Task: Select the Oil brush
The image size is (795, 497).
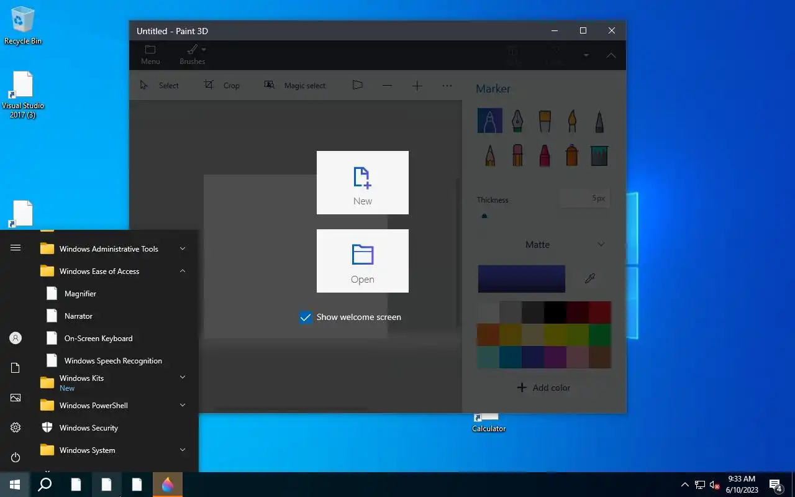Action: (545, 121)
